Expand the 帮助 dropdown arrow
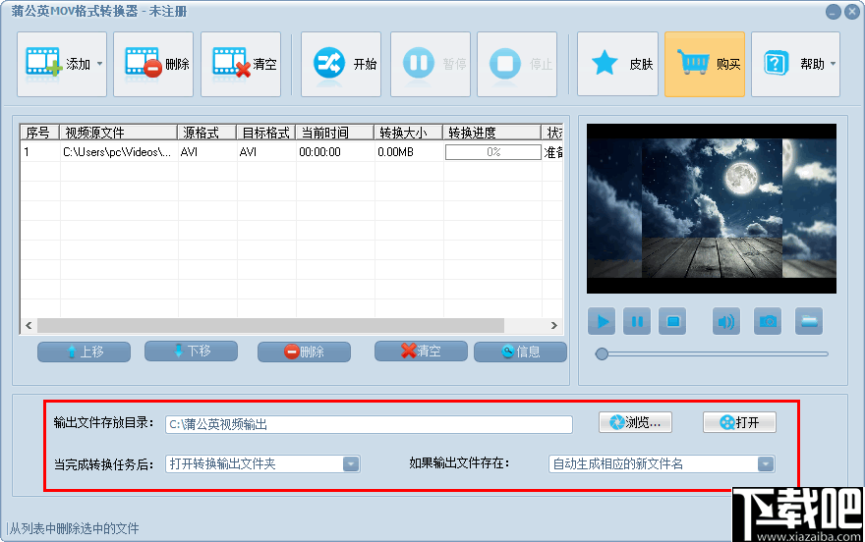The width and height of the screenshot is (865, 542). coord(833,64)
